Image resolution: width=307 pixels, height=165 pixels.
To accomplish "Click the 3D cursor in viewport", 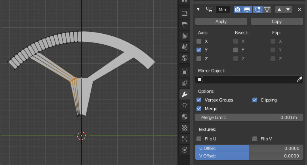I will pos(82,136).
